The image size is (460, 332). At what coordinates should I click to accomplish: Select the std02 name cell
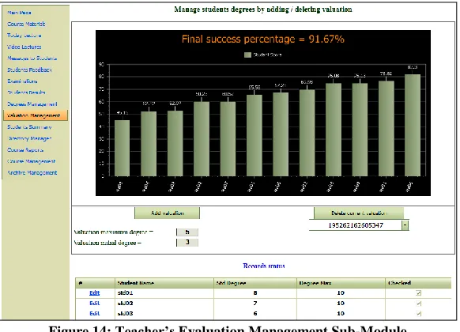pos(164,304)
